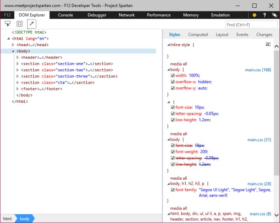280x223 pixels.
Task: Open the Network tab
Action: click(x=126, y=15)
